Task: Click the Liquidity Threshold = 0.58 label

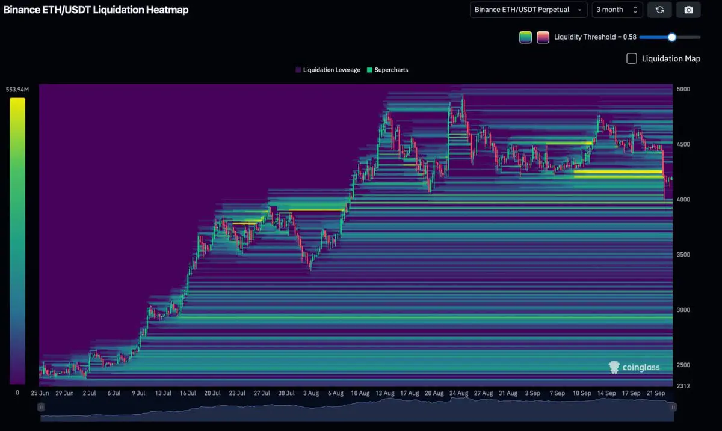Action: [x=595, y=37]
